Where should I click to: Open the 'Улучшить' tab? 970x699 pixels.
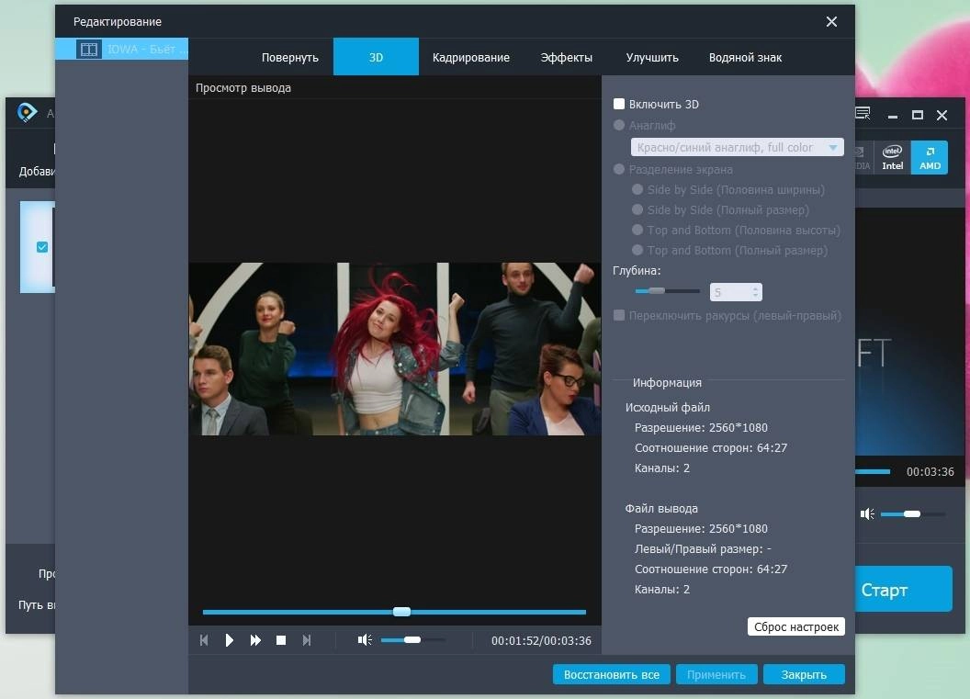(652, 58)
